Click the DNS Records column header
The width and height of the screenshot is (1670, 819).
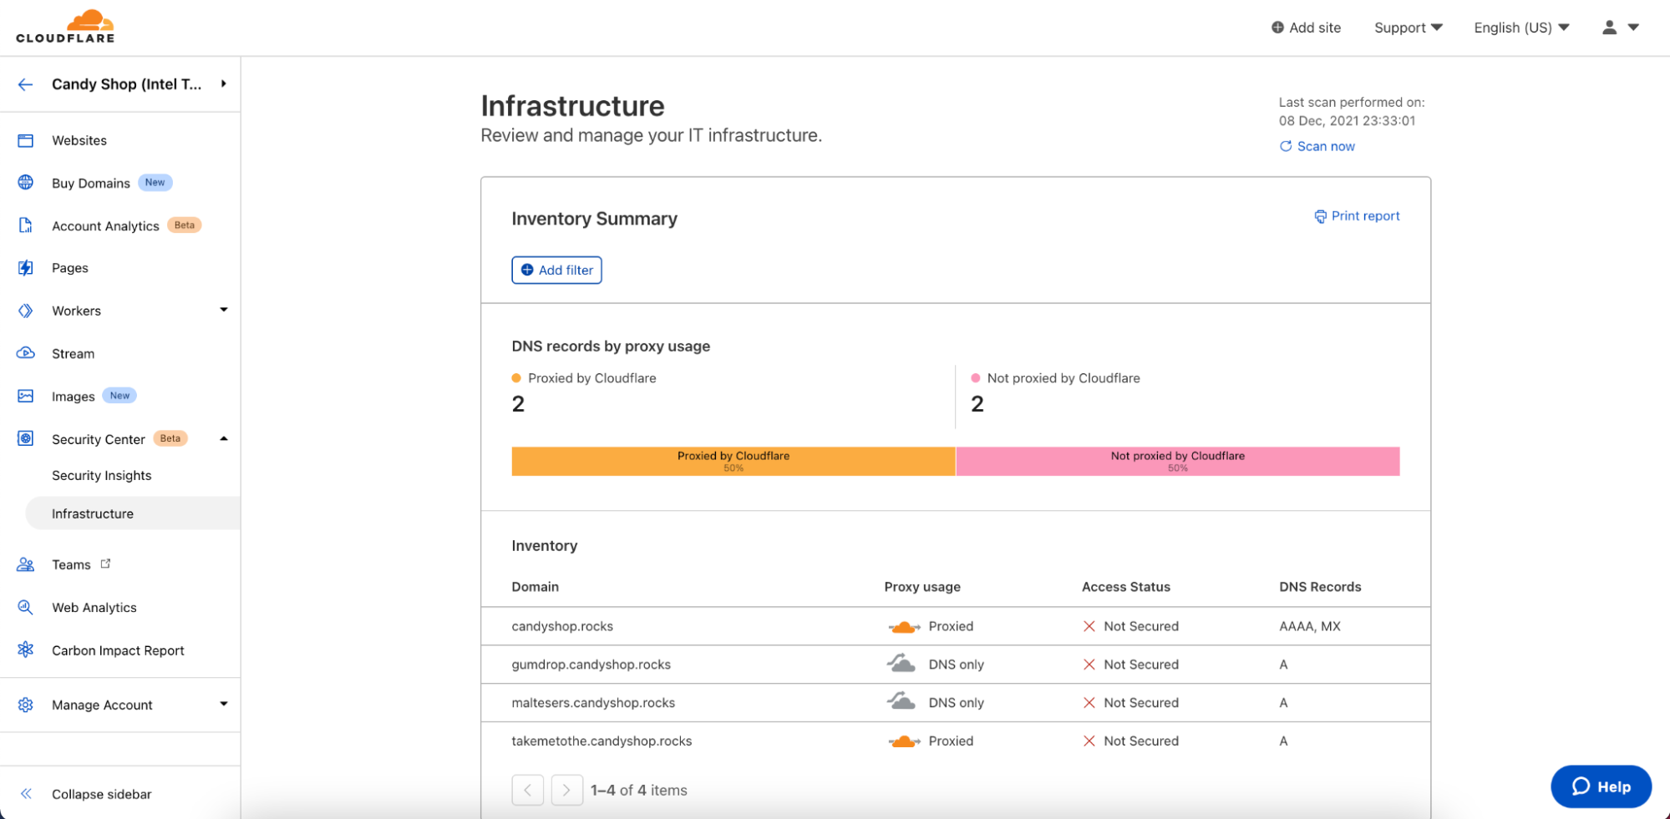click(x=1320, y=587)
